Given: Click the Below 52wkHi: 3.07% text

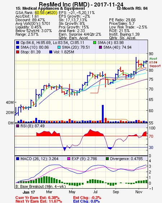Looking at the screenshot, I should tap(33, 31).
